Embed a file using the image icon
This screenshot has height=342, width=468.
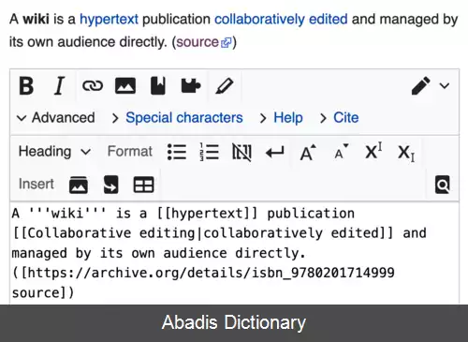click(x=125, y=85)
